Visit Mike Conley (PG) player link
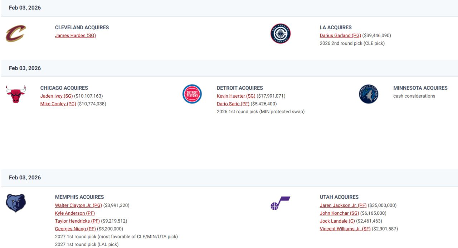 (58, 104)
